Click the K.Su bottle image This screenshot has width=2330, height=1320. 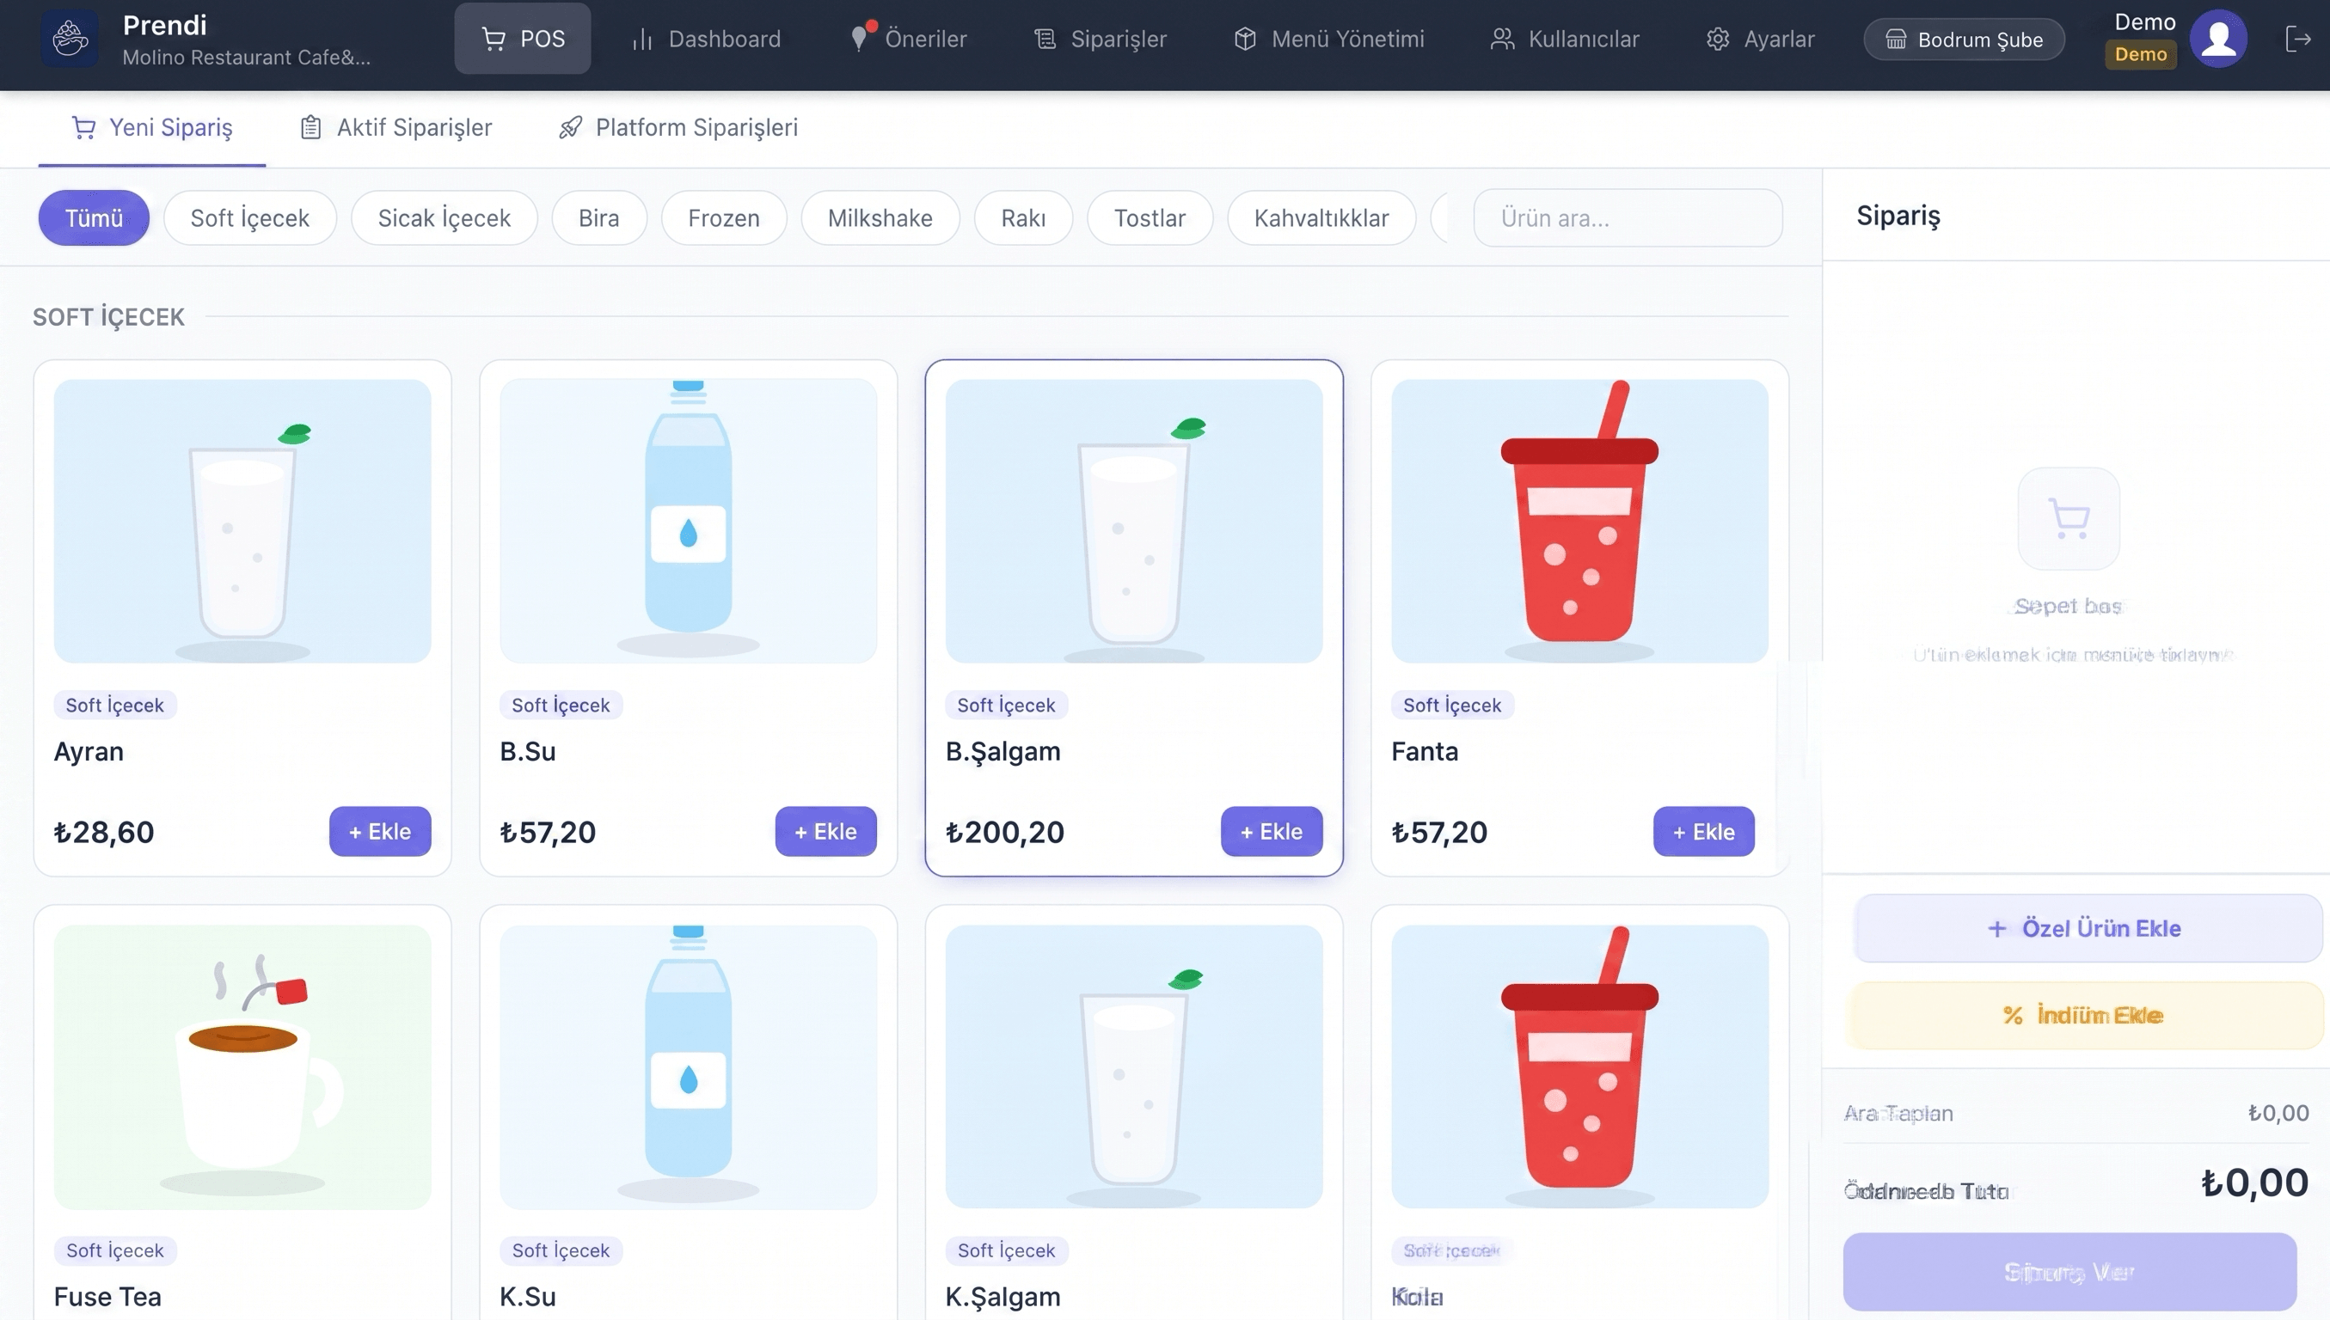688,1067
